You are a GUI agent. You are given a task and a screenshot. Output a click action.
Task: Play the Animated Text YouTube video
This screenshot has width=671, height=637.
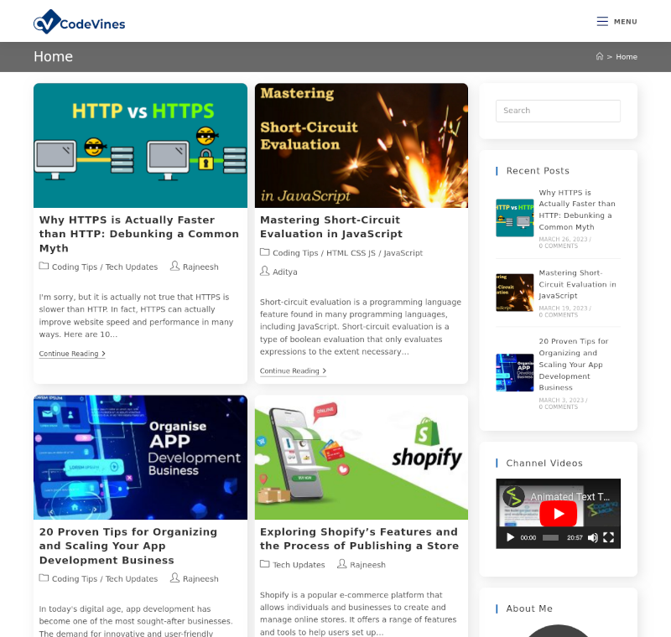pyautogui.click(x=558, y=514)
